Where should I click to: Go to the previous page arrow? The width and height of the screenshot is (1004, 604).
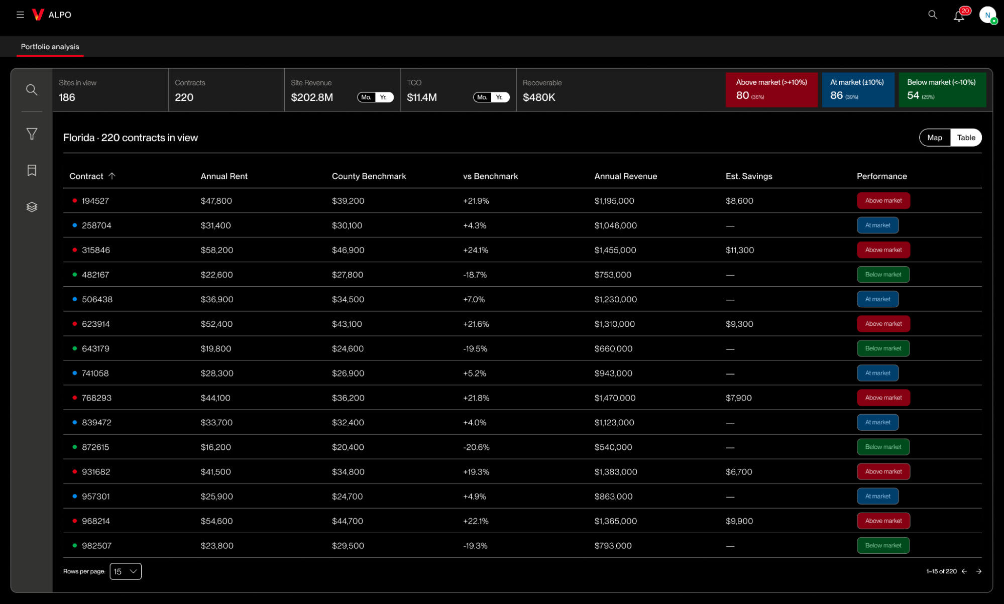point(964,571)
